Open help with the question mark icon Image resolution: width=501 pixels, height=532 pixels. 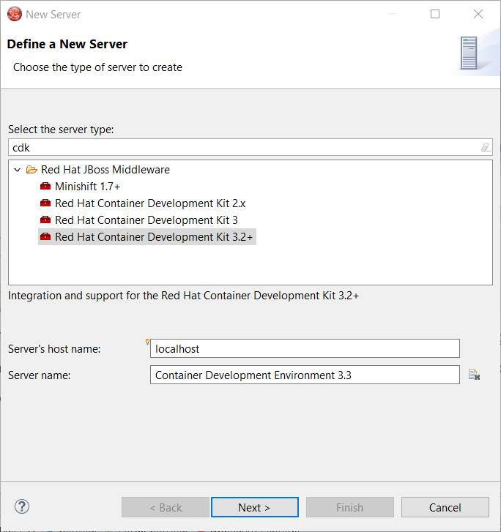(22, 506)
